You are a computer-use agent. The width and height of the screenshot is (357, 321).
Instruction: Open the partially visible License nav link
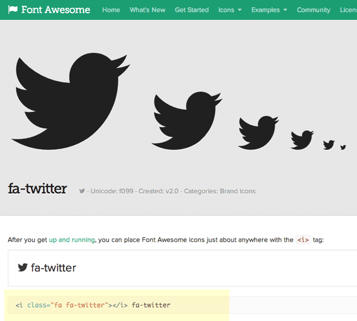(x=349, y=10)
